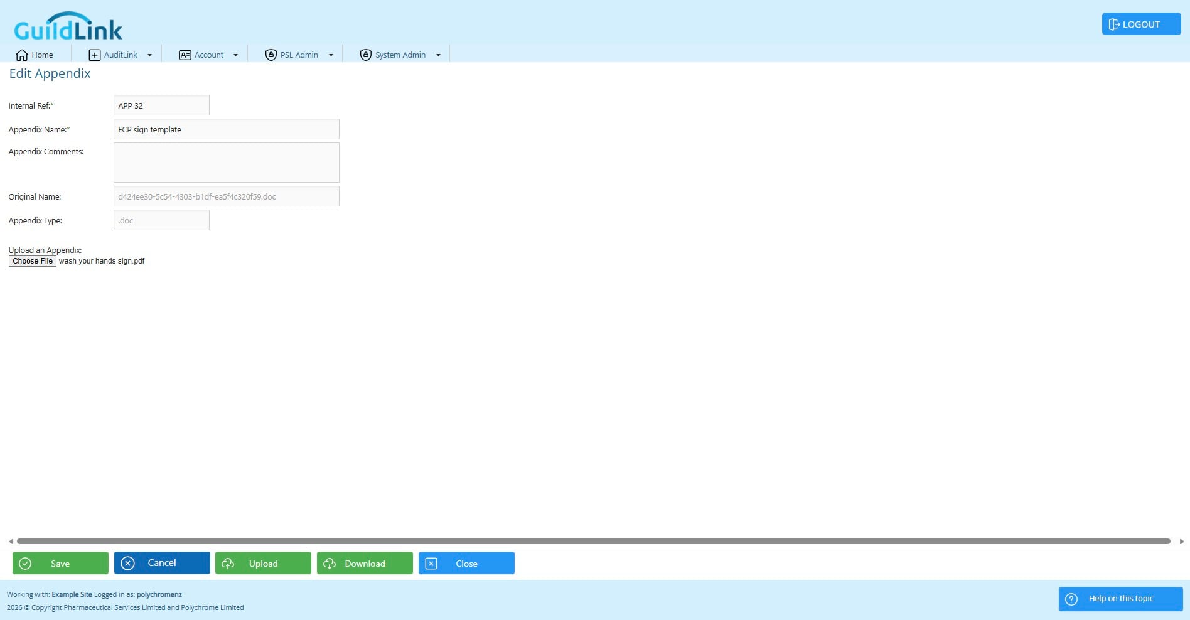This screenshot has width=1190, height=620.
Task: Click the 'Example Site' text in footer
Action: pyautogui.click(x=72, y=594)
